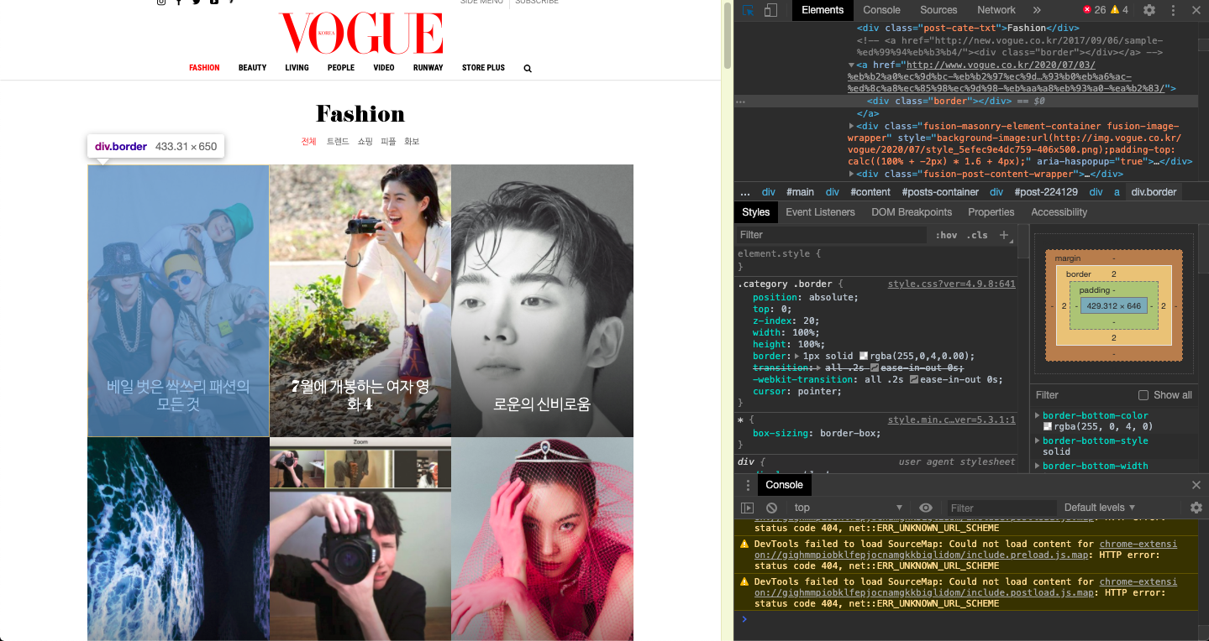The width and height of the screenshot is (1209, 641).
Task: Open the Accessibility tab
Action: point(1059,212)
